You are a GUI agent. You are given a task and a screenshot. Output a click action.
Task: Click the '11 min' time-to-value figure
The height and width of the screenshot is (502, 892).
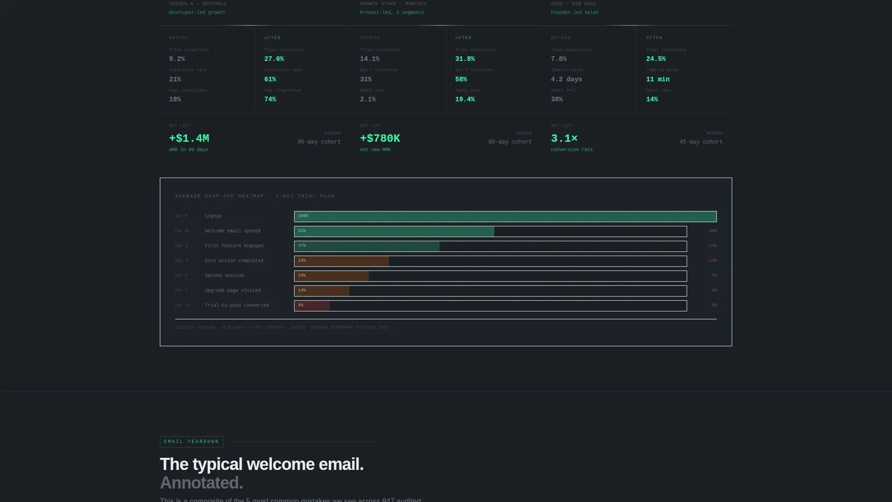658,79
